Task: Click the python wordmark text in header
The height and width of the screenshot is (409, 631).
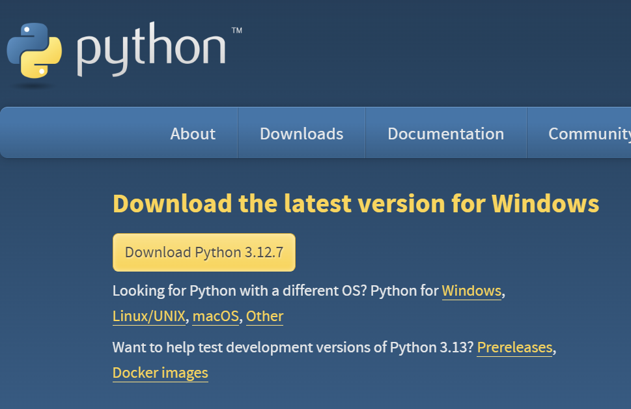Action: pyautogui.click(x=151, y=51)
